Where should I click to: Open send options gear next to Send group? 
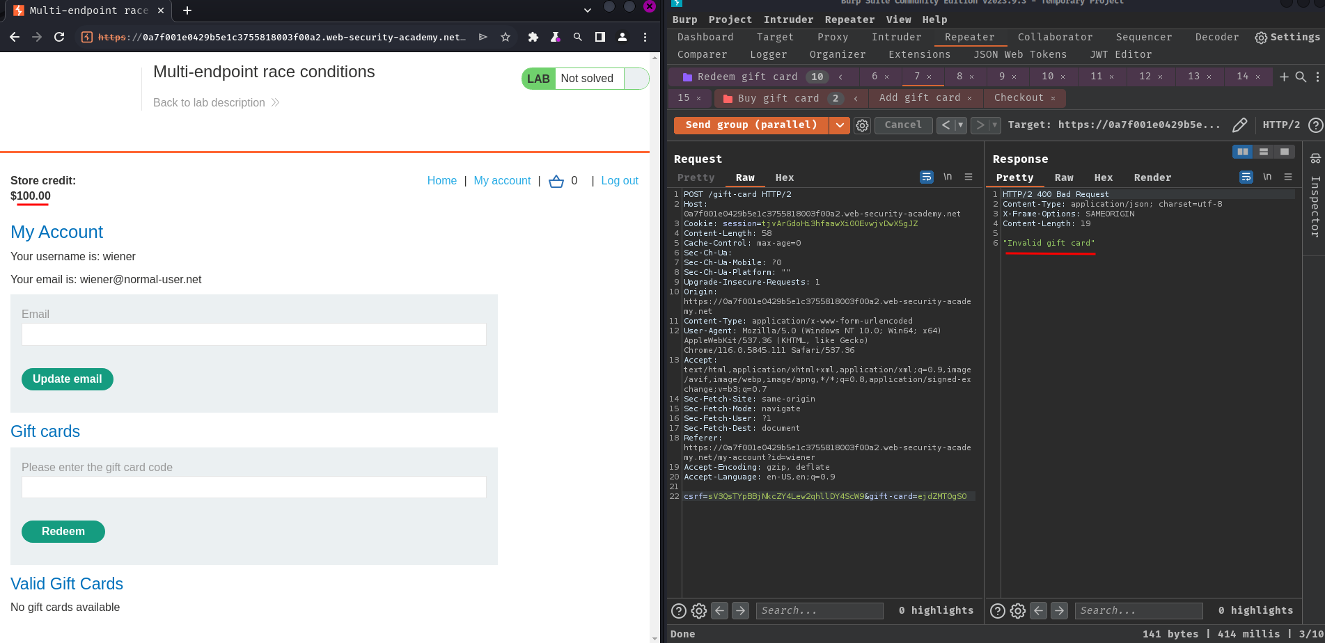pos(863,125)
